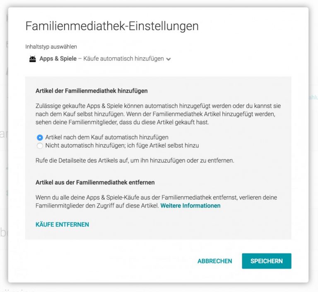The width and height of the screenshot is (318, 292).
Task: Select the empty "Nicht automatisch hinzufügen" radio circle
Action: coord(40,146)
